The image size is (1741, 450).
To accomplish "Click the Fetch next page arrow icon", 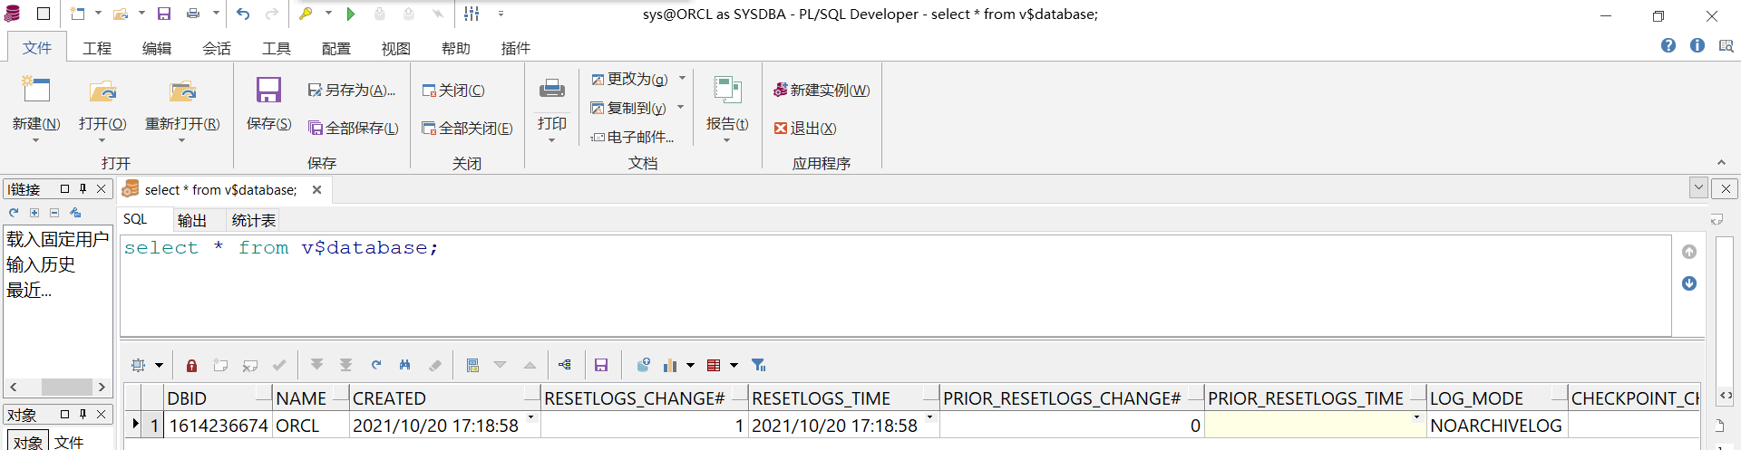I will point(316,365).
